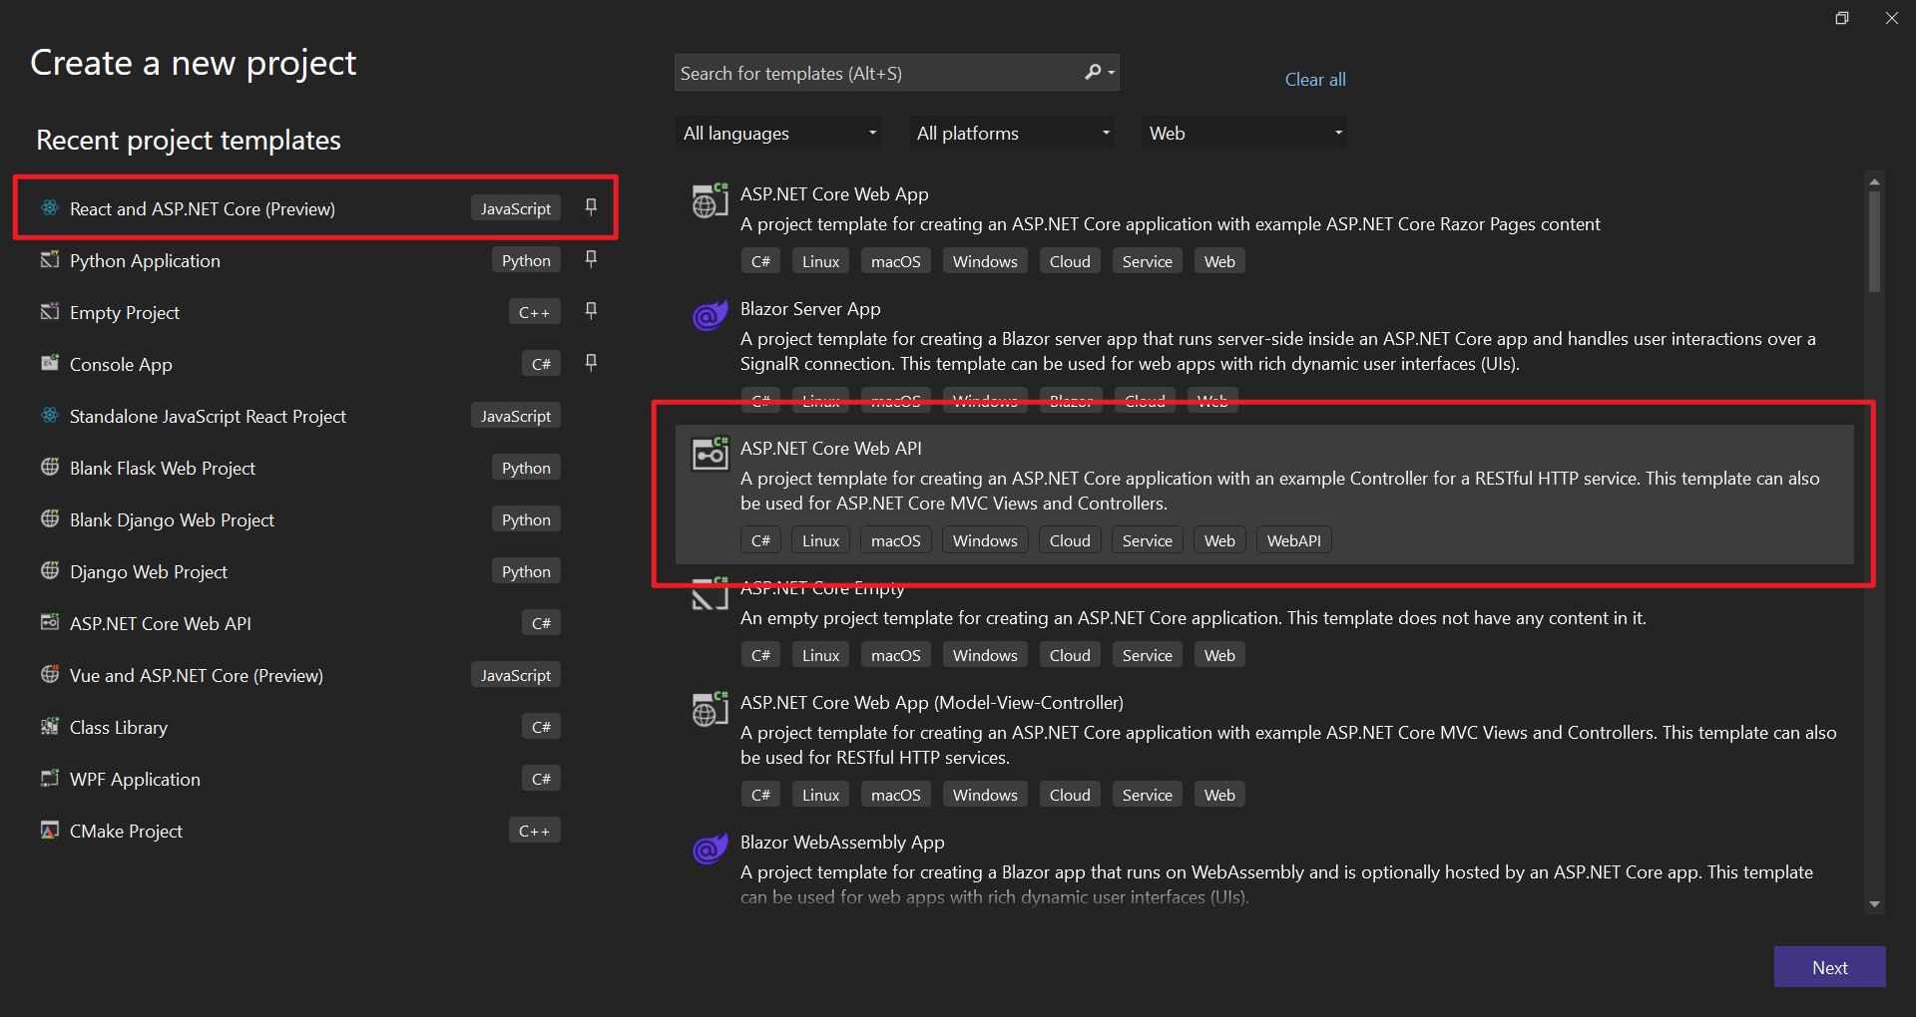The image size is (1916, 1017).
Task: Click the Next button
Action: [1829, 967]
